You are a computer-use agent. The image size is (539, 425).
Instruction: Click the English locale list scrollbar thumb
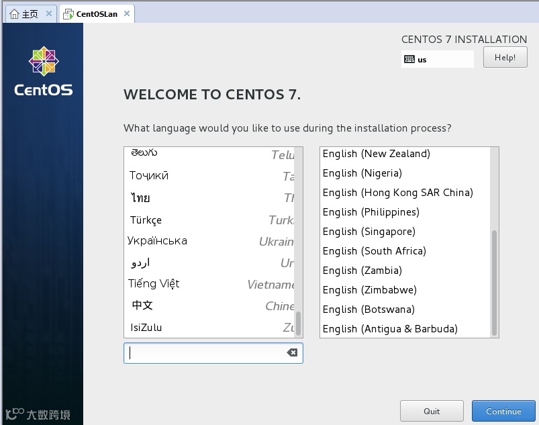[494, 283]
